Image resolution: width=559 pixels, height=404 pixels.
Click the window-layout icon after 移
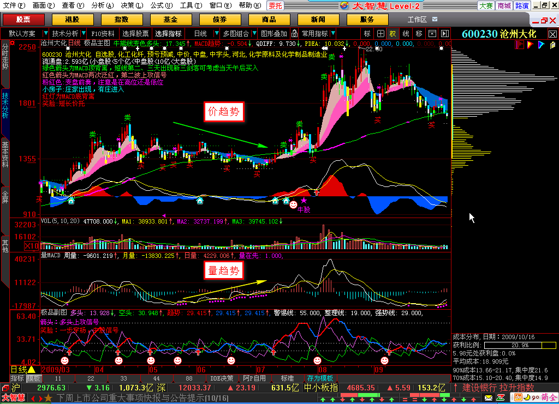point(432,33)
